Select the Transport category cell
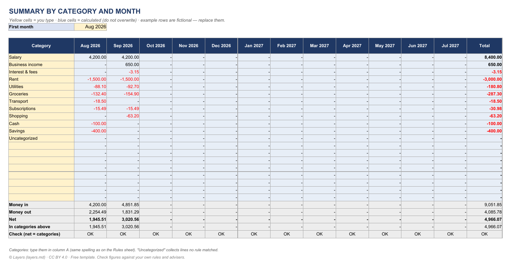This screenshot has height=268, width=511. coord(42,101)
